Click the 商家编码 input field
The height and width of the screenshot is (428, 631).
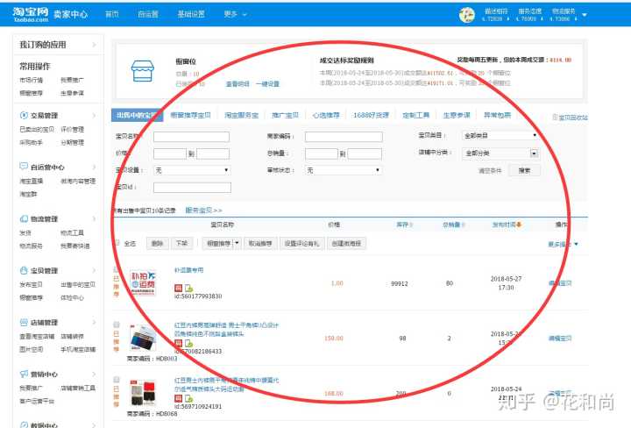coord(344,137)
